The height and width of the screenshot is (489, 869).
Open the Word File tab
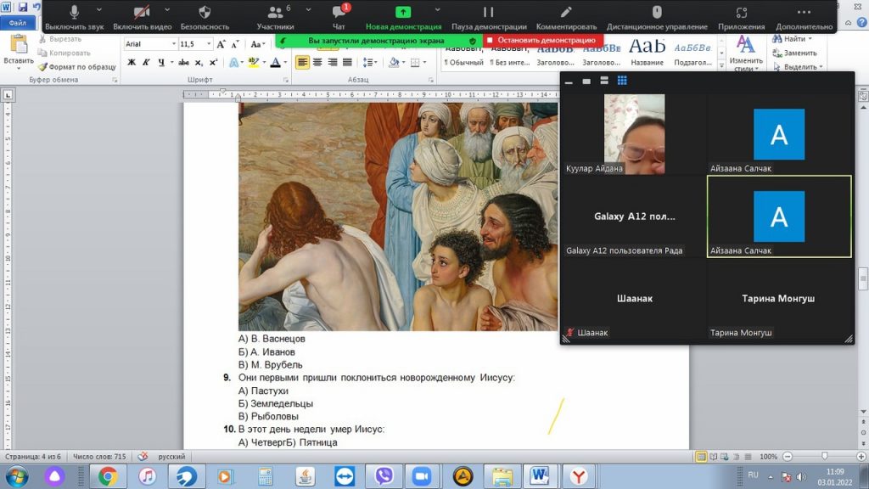[x=17, y=24]
